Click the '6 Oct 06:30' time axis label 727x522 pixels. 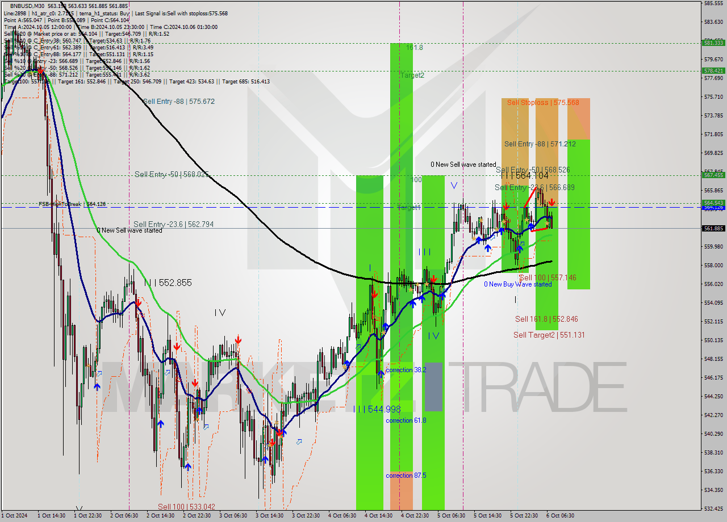pos(560,516)
